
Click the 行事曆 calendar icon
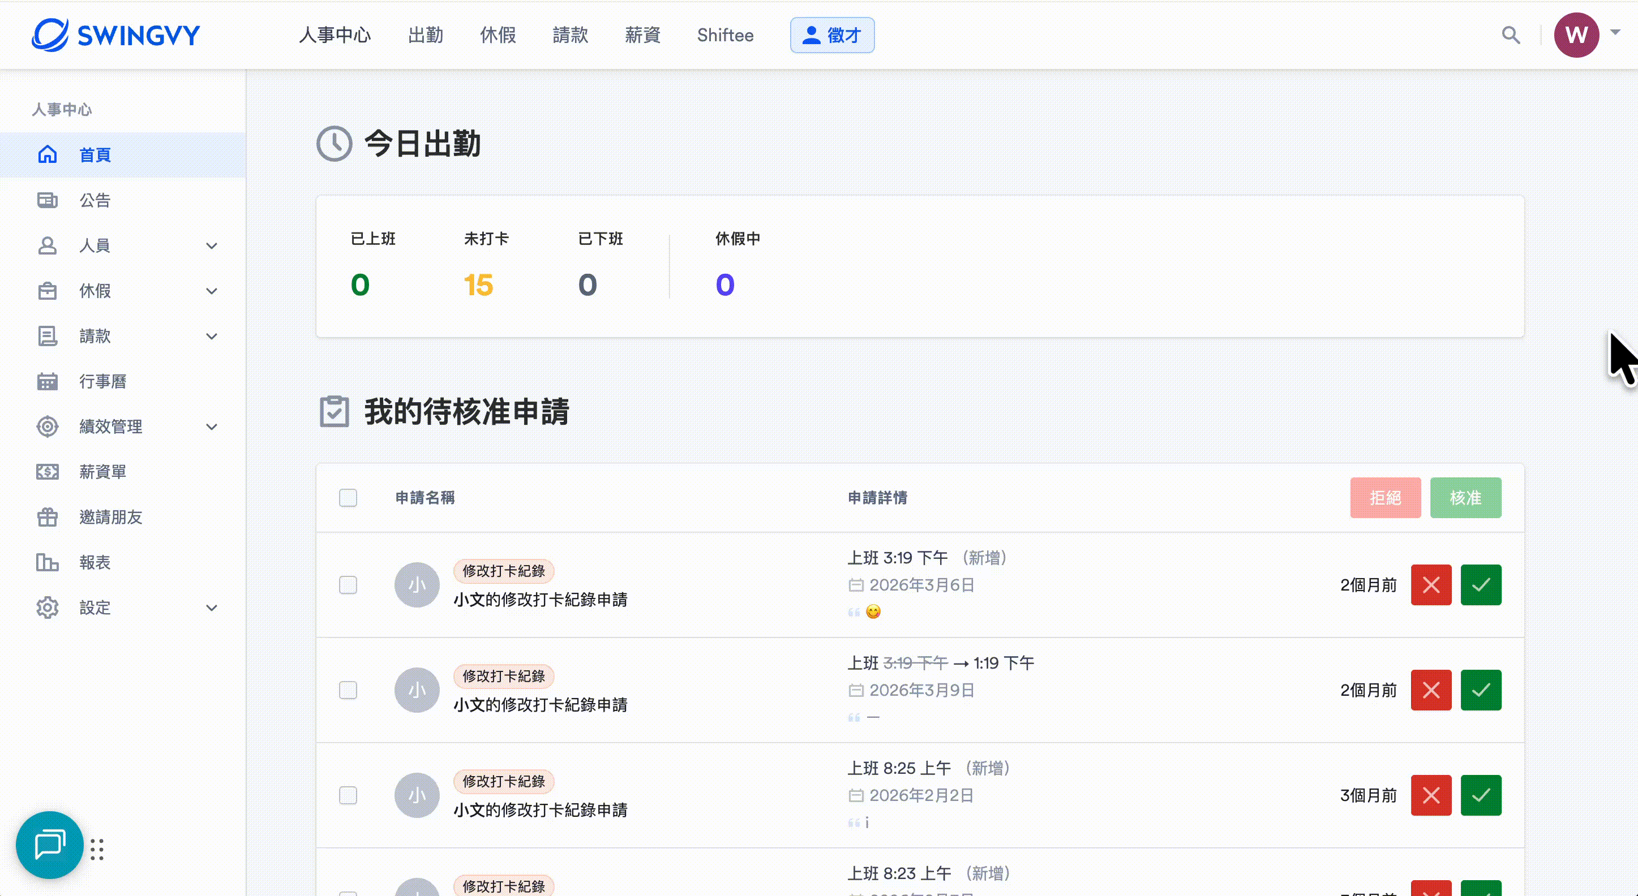coord(48,381)
